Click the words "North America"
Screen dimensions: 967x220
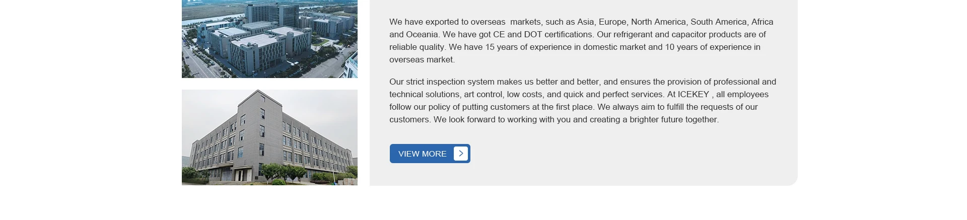click(x=658, y=22)
